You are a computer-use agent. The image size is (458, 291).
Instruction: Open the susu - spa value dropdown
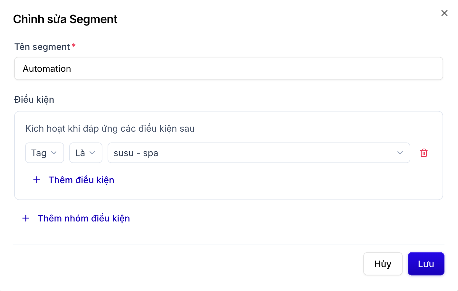(x=259, y=153)
